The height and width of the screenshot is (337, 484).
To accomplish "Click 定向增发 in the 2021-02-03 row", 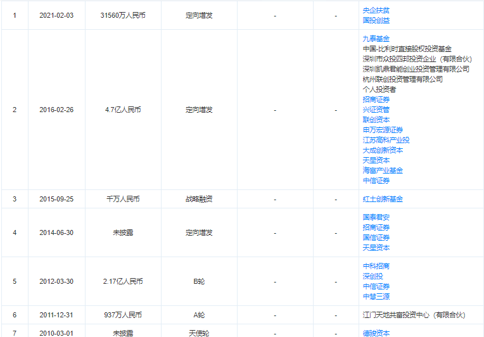I will (x=199, y=15).
